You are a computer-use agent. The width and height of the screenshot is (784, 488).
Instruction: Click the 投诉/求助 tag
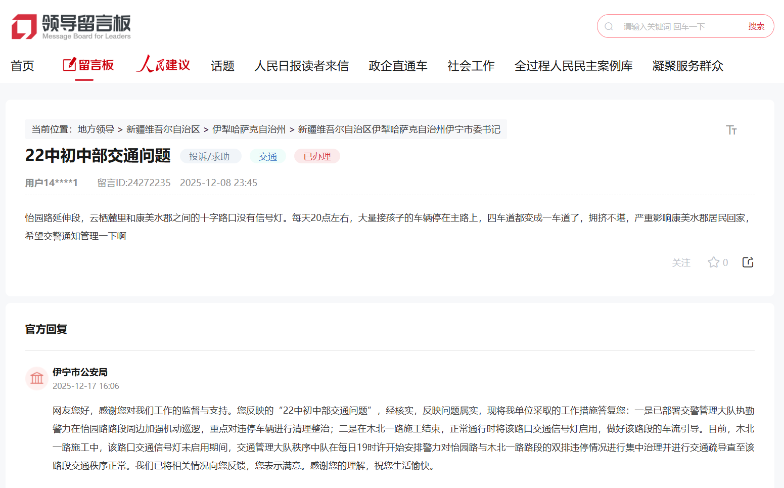click(209, 157)
